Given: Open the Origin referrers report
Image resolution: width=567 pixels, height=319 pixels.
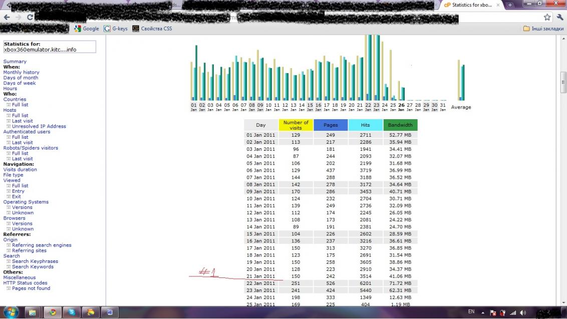Looking at the screenshot, I should tap(10, 240).
